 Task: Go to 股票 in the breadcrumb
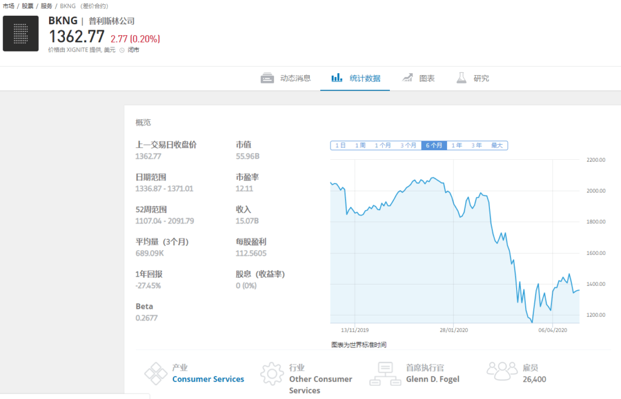click(28, 6)
